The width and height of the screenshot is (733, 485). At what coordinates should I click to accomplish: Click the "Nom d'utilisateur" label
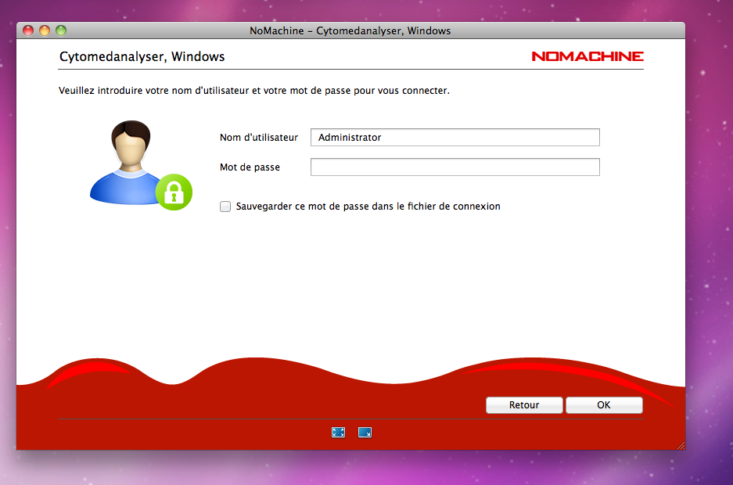[258, 138]
